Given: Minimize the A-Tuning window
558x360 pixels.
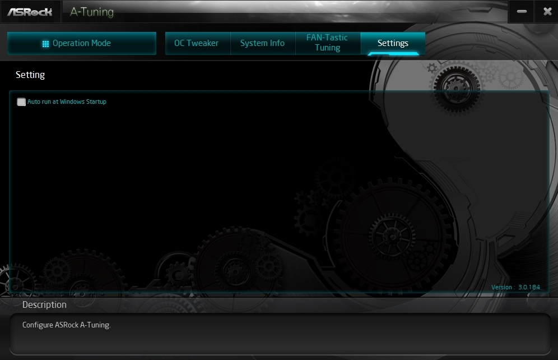Looking at the screenshot, I should 522,12.
